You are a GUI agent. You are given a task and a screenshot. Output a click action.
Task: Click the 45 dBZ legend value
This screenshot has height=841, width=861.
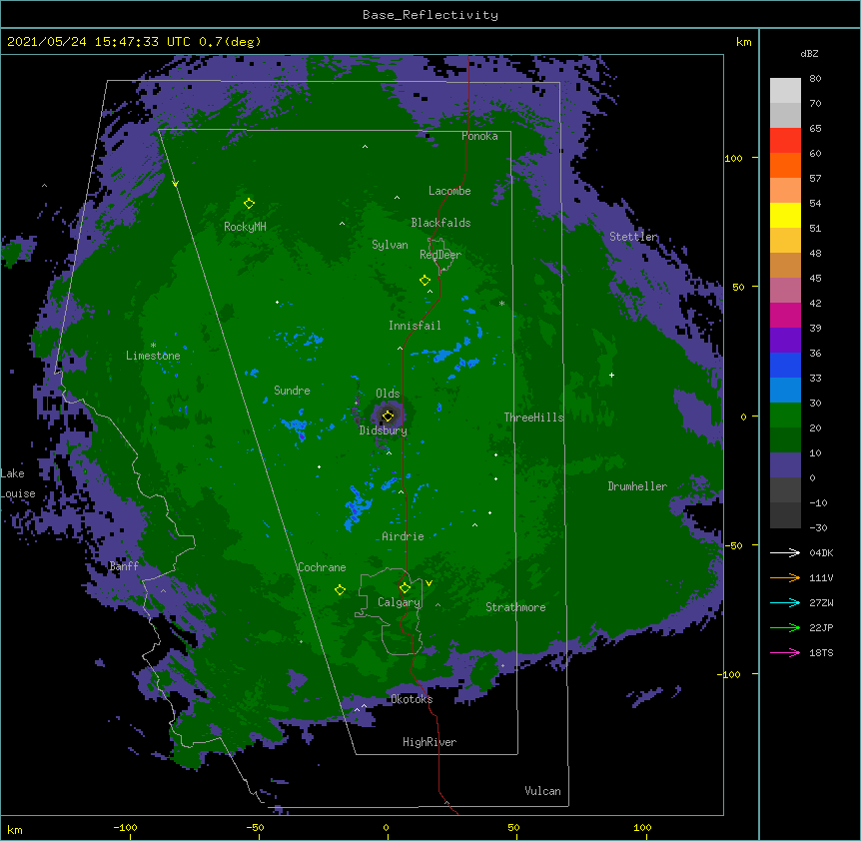(815, 279)
